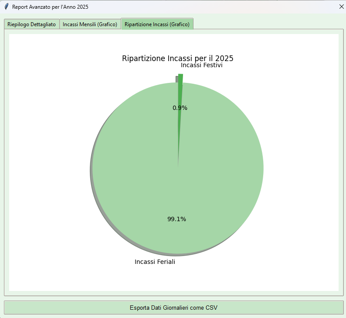Switch to the Riepilogo Dettagliato tab
This screenshot has width=346, height=318.
31,24
